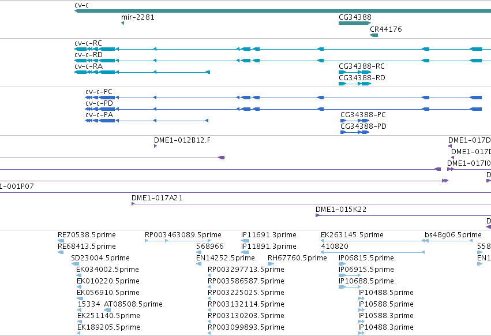Select the cv-c-PD protein label
491x336 pixels.
click(x=99, y=103)
